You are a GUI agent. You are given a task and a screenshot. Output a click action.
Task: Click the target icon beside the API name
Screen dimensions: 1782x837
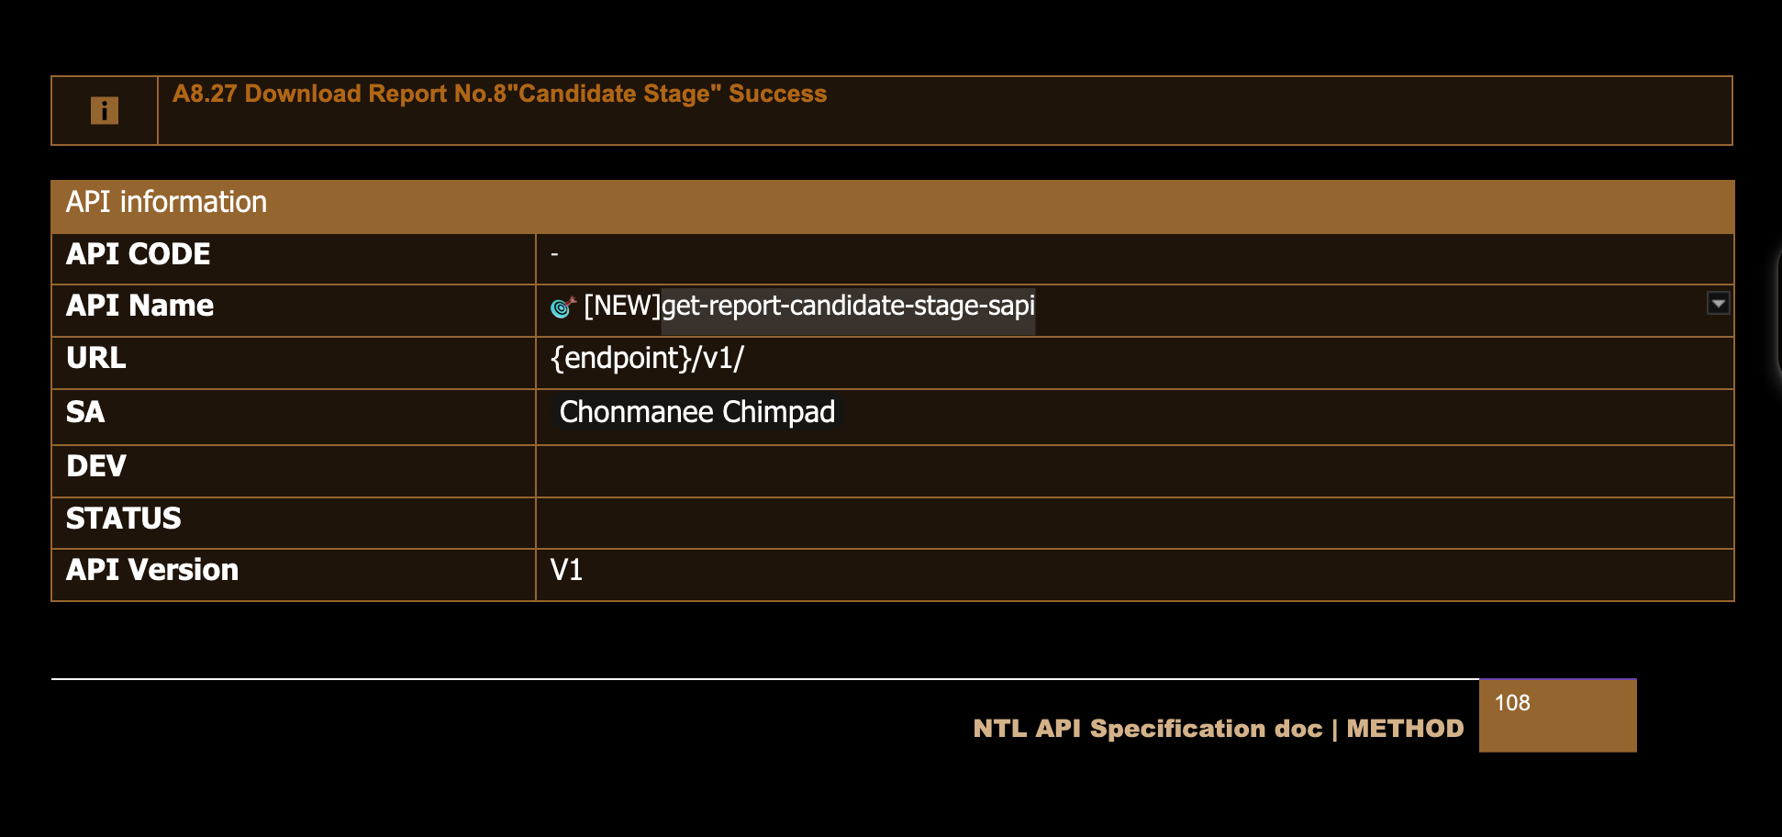pyautogui.click(x=562, y=307)
